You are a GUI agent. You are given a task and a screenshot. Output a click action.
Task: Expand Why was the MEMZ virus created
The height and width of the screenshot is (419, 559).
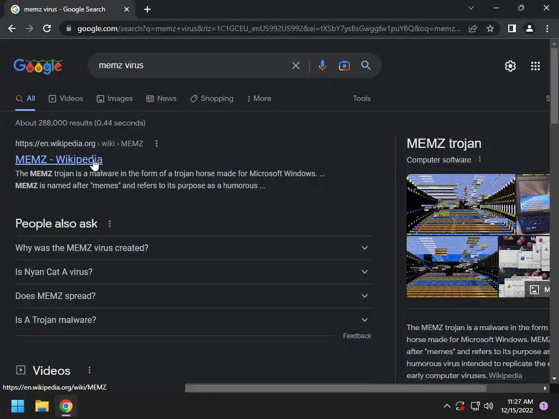point(193,248)
